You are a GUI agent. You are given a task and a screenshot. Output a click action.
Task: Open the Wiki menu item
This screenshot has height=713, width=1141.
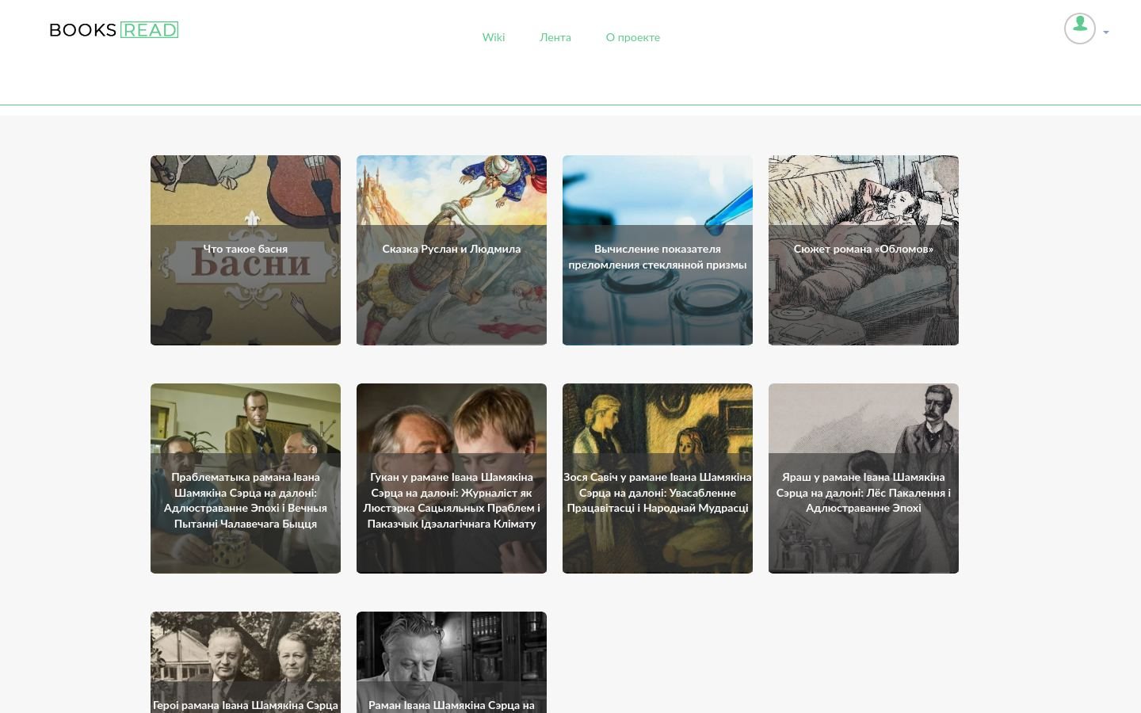click(x=494, y=37)
